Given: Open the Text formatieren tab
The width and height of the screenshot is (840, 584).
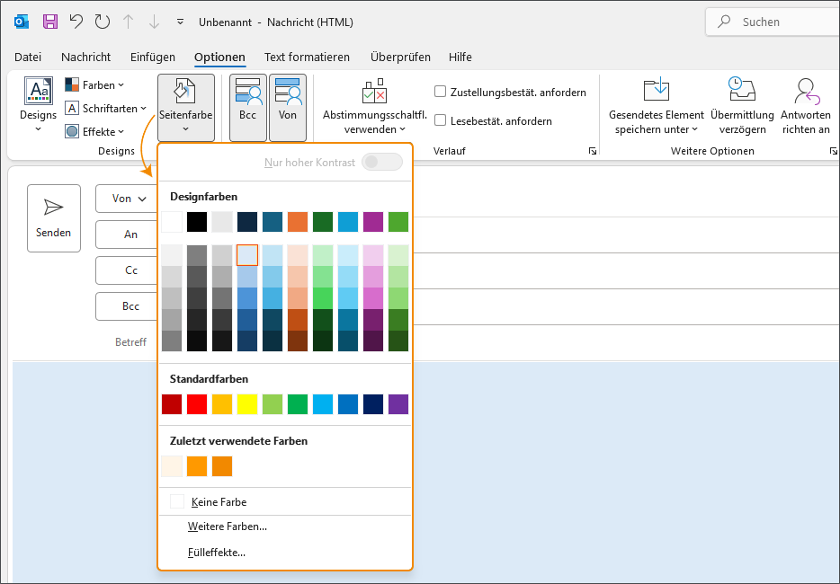Looking at the screenshot, I should coord(307,57).
